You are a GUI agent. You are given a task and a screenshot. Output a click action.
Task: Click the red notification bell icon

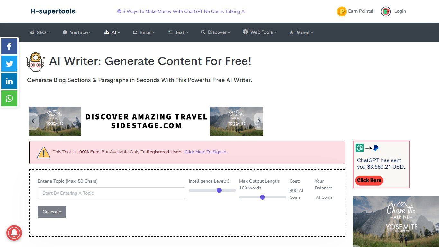(14, 233)
